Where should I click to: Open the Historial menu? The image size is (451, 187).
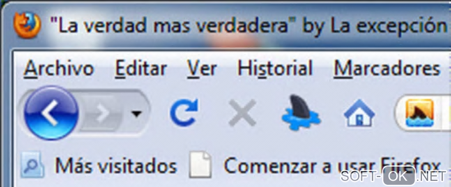tap(275, 69)
